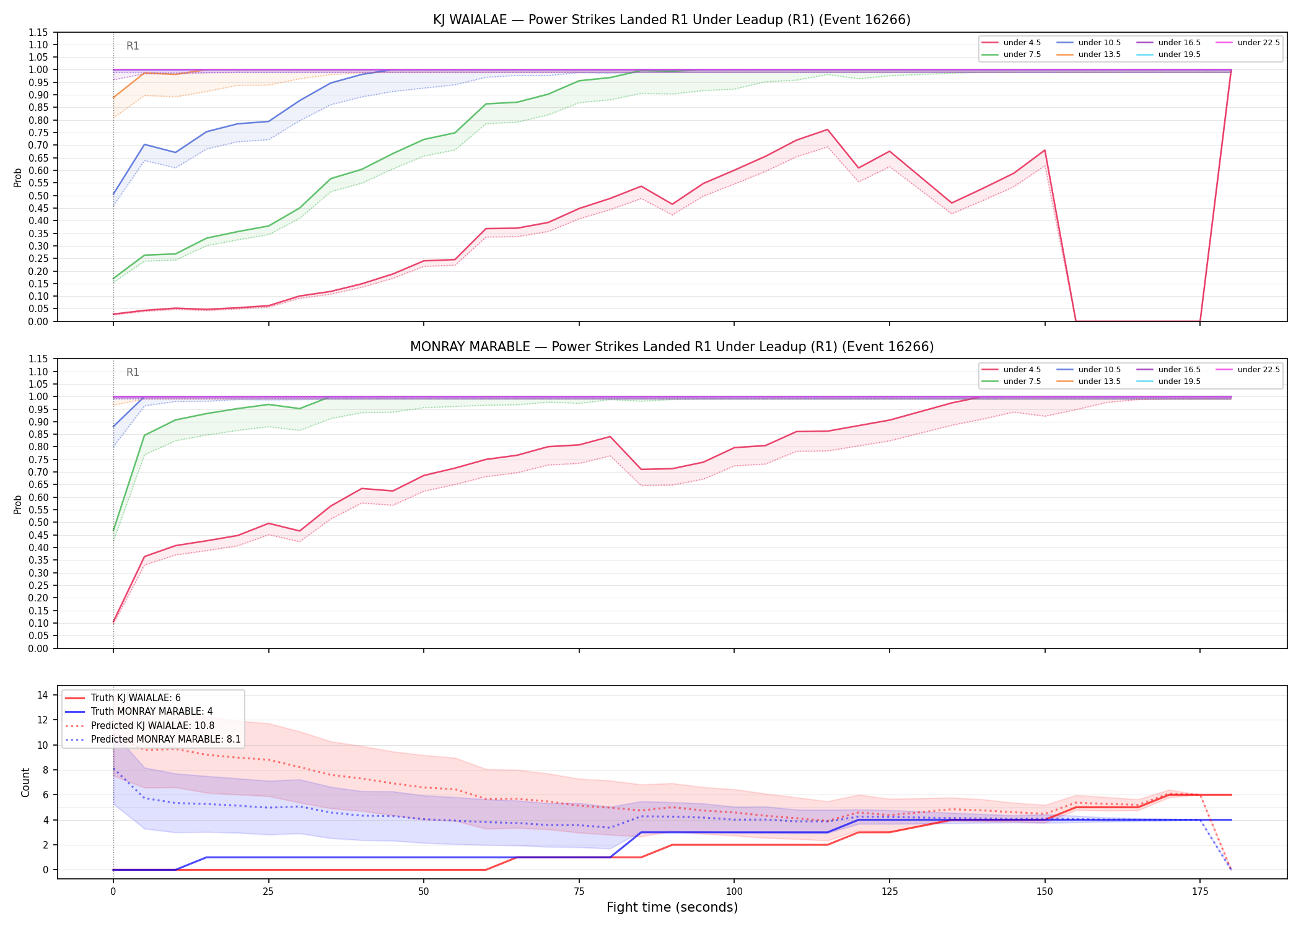Click the 0.25 tick in KJ WAIALAE chart
Viewport: 1301px width, 929px height.
(x=38, y=258)
